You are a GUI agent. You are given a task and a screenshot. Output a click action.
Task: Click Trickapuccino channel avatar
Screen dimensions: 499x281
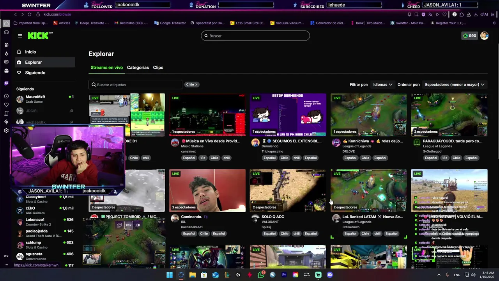[255, 142]
